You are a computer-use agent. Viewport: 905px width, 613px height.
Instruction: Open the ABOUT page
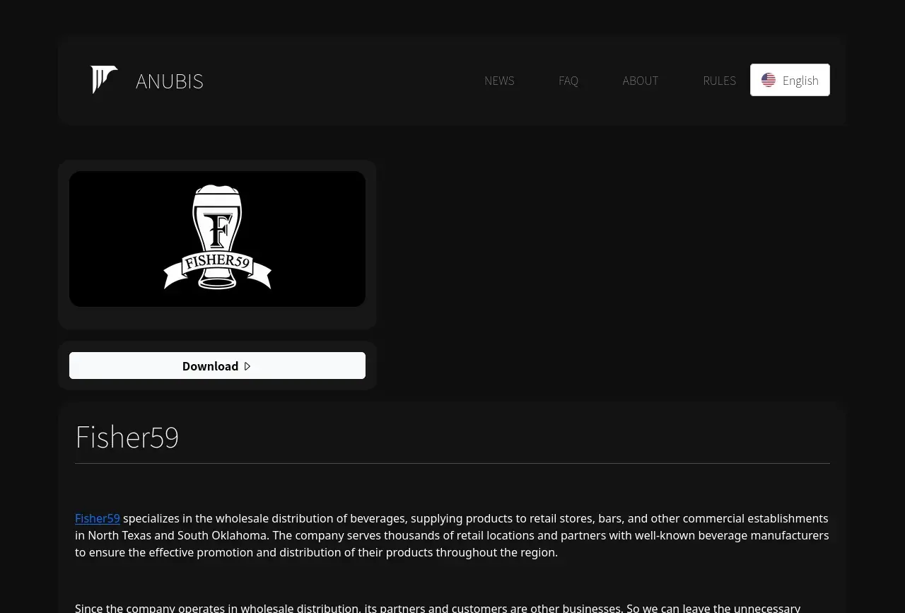pyautogui.click(x=641, y=81)
